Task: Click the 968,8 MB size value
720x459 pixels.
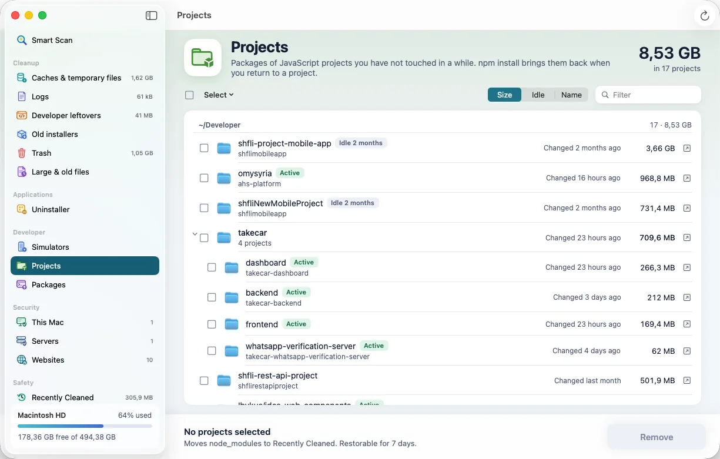Action: click(657, 178)
